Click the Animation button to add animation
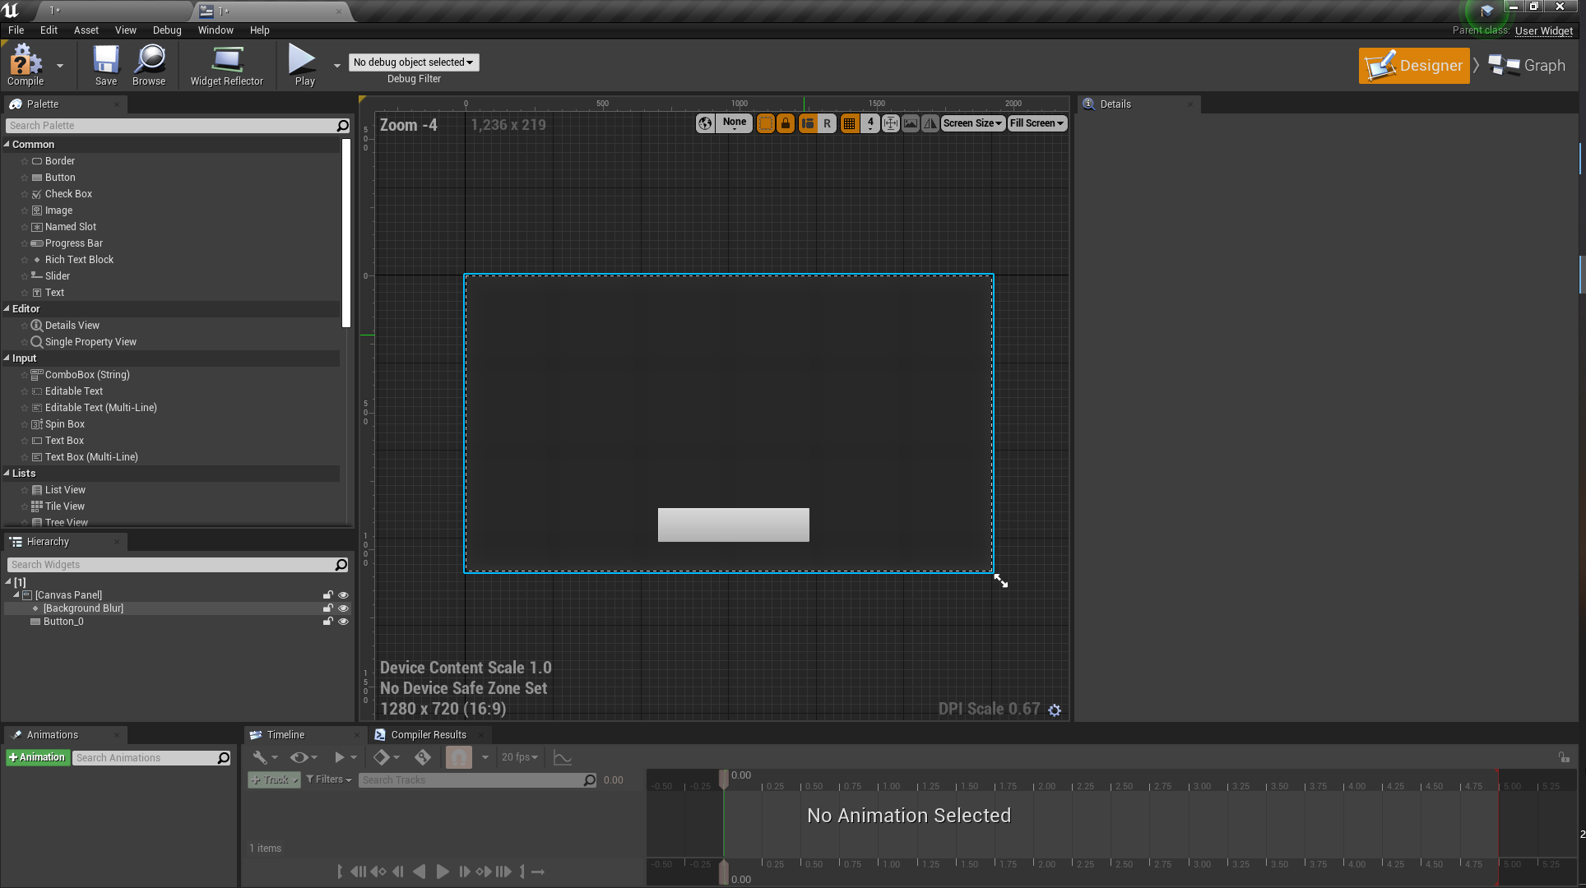The height and width of the screenshot is (888, 1586). (x=37, y=757)
